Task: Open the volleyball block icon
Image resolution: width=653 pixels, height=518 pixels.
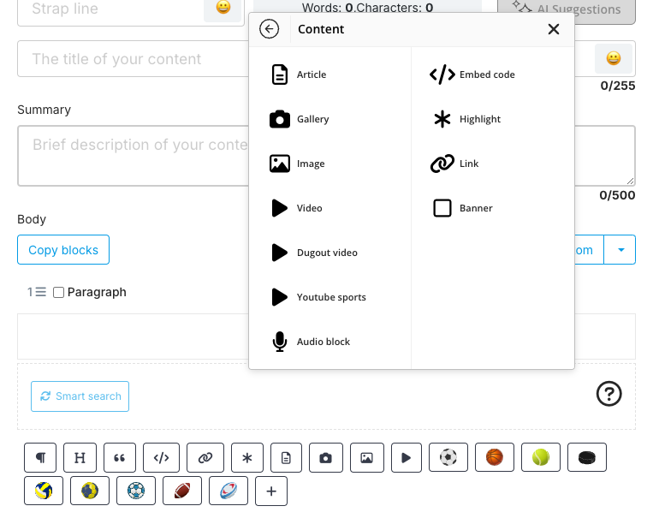Action: (x=44, y=491)
